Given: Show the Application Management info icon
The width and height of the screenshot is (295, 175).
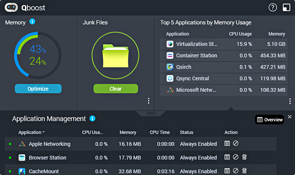Looking at the screenshot, I should coord(92,119).
